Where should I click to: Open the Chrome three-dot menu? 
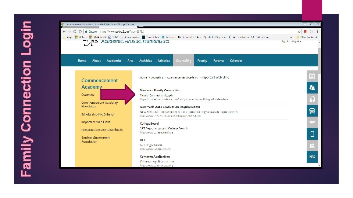(317, 32)
